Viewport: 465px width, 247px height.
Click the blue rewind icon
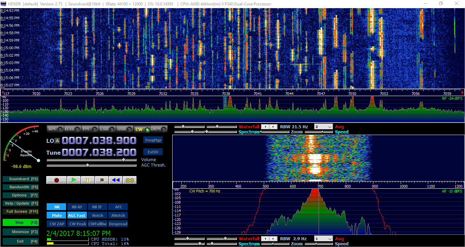coord(115,180)
